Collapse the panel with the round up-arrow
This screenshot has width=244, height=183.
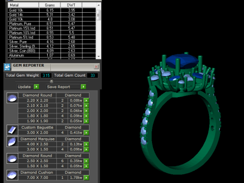point(51,81)
